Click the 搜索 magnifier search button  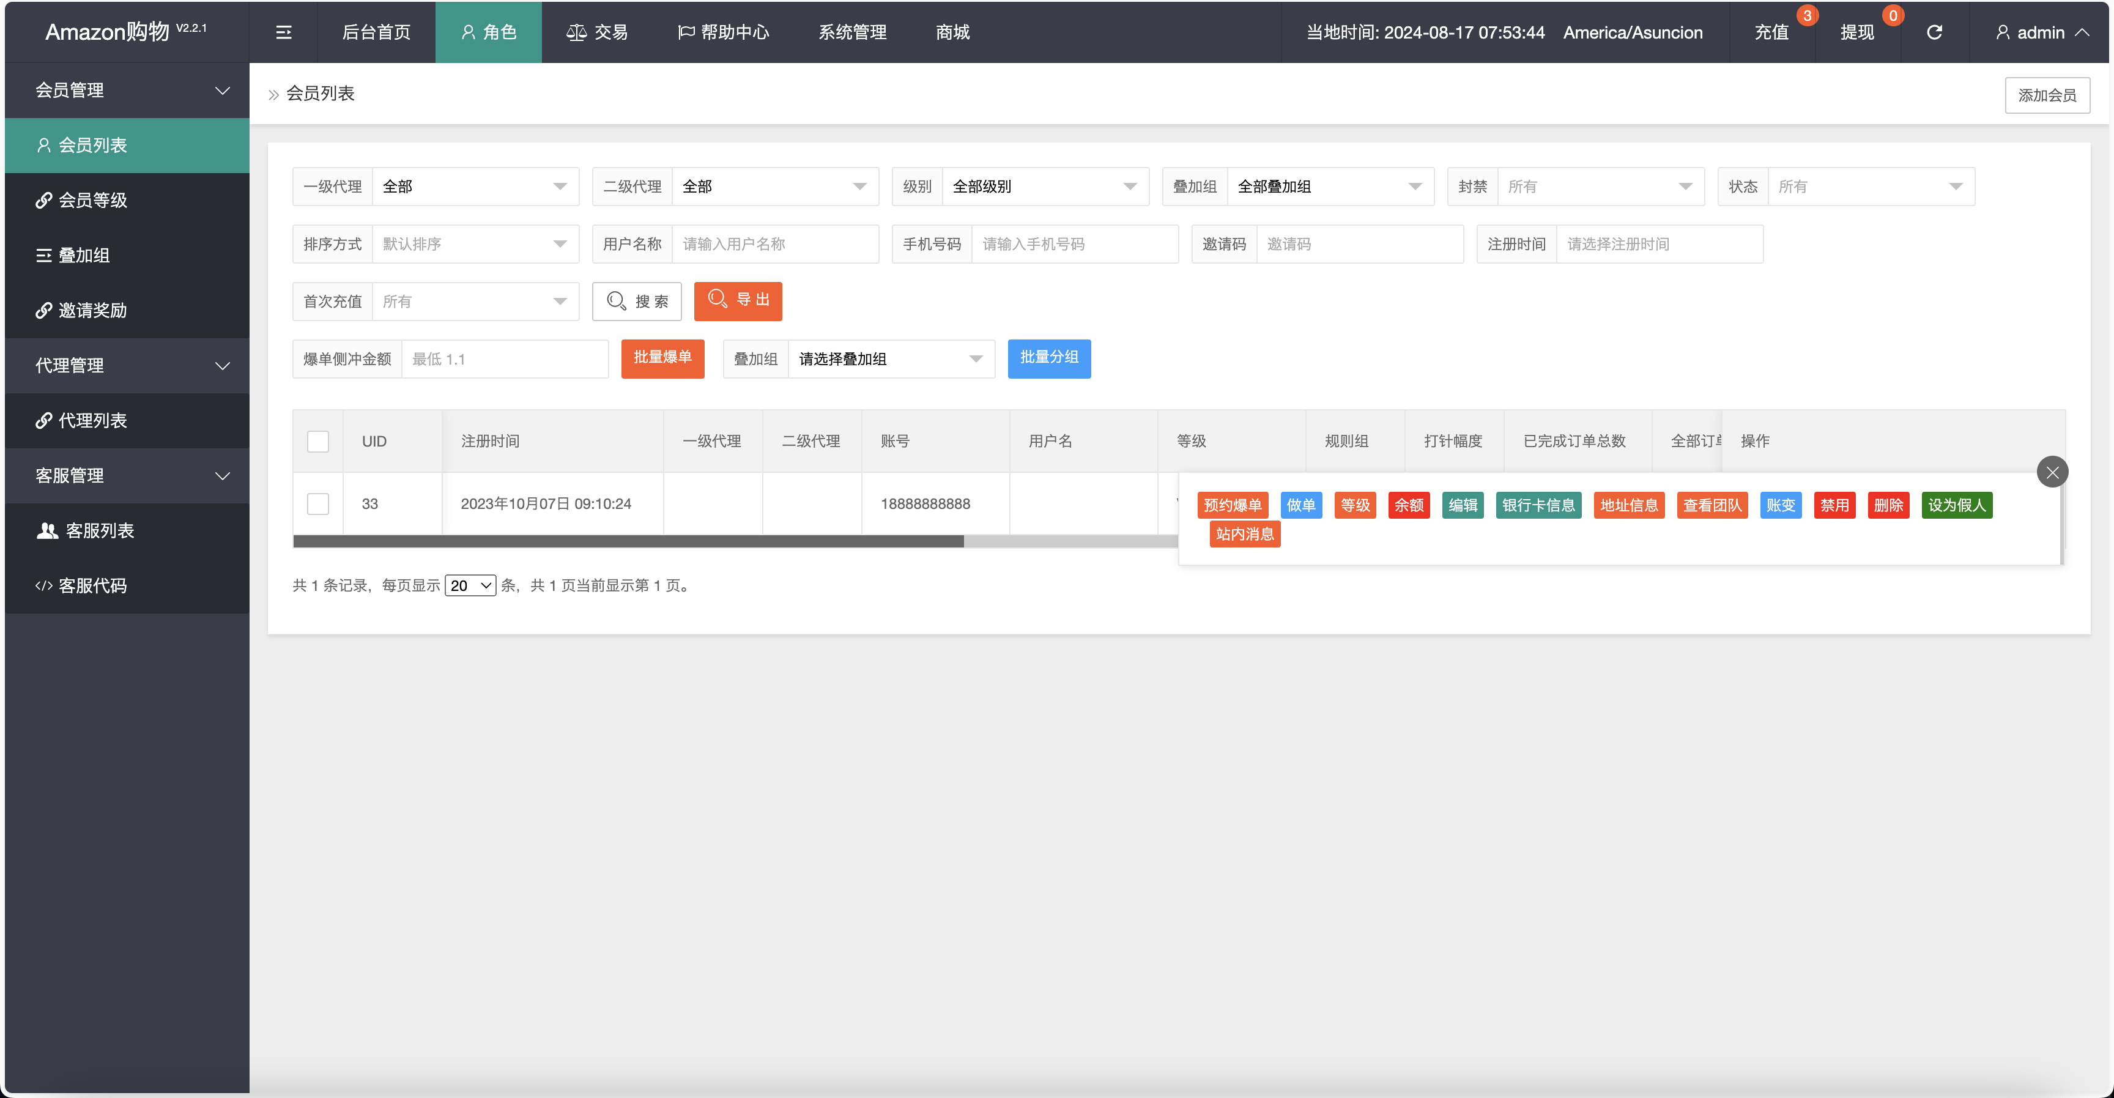(x=637, y=301)
